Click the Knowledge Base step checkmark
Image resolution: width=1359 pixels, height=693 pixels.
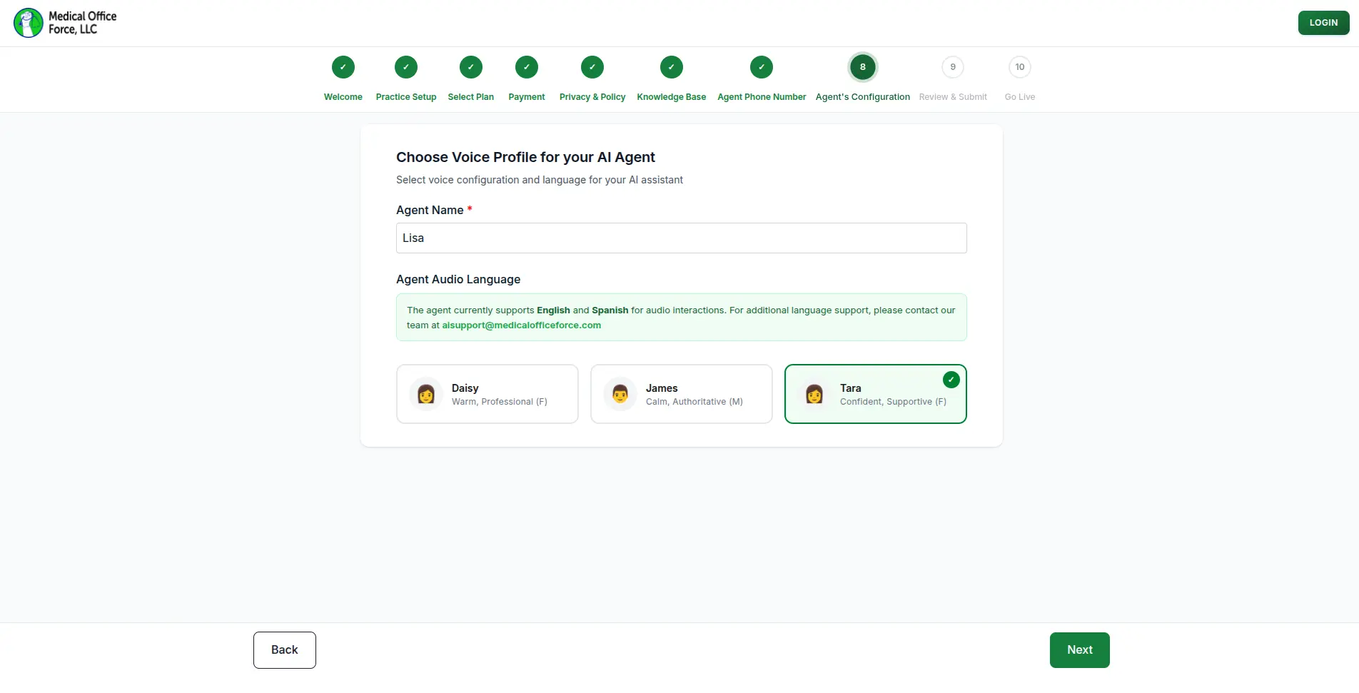(672, 67)
